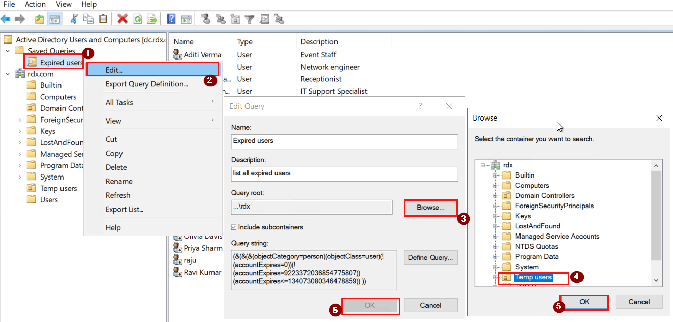
Task: Click the Refresh toolbar icon
Action: 137,19
